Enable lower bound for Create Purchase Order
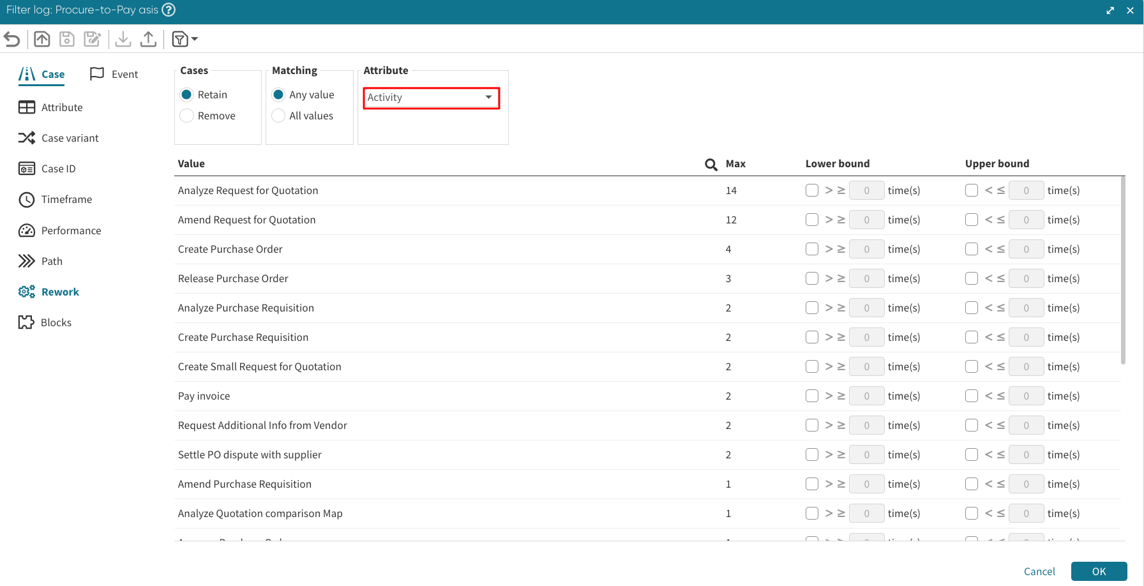 tap(812, 249)
